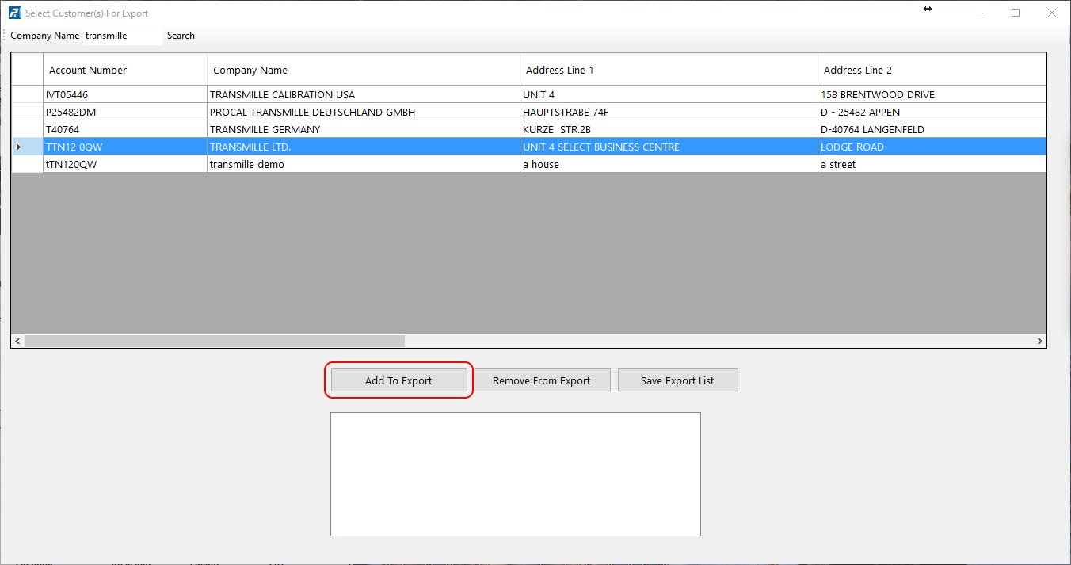Click HAUPTSTRABE 74F cell
The height and width of the screenshot is (565, 1071).
(669, 112)
